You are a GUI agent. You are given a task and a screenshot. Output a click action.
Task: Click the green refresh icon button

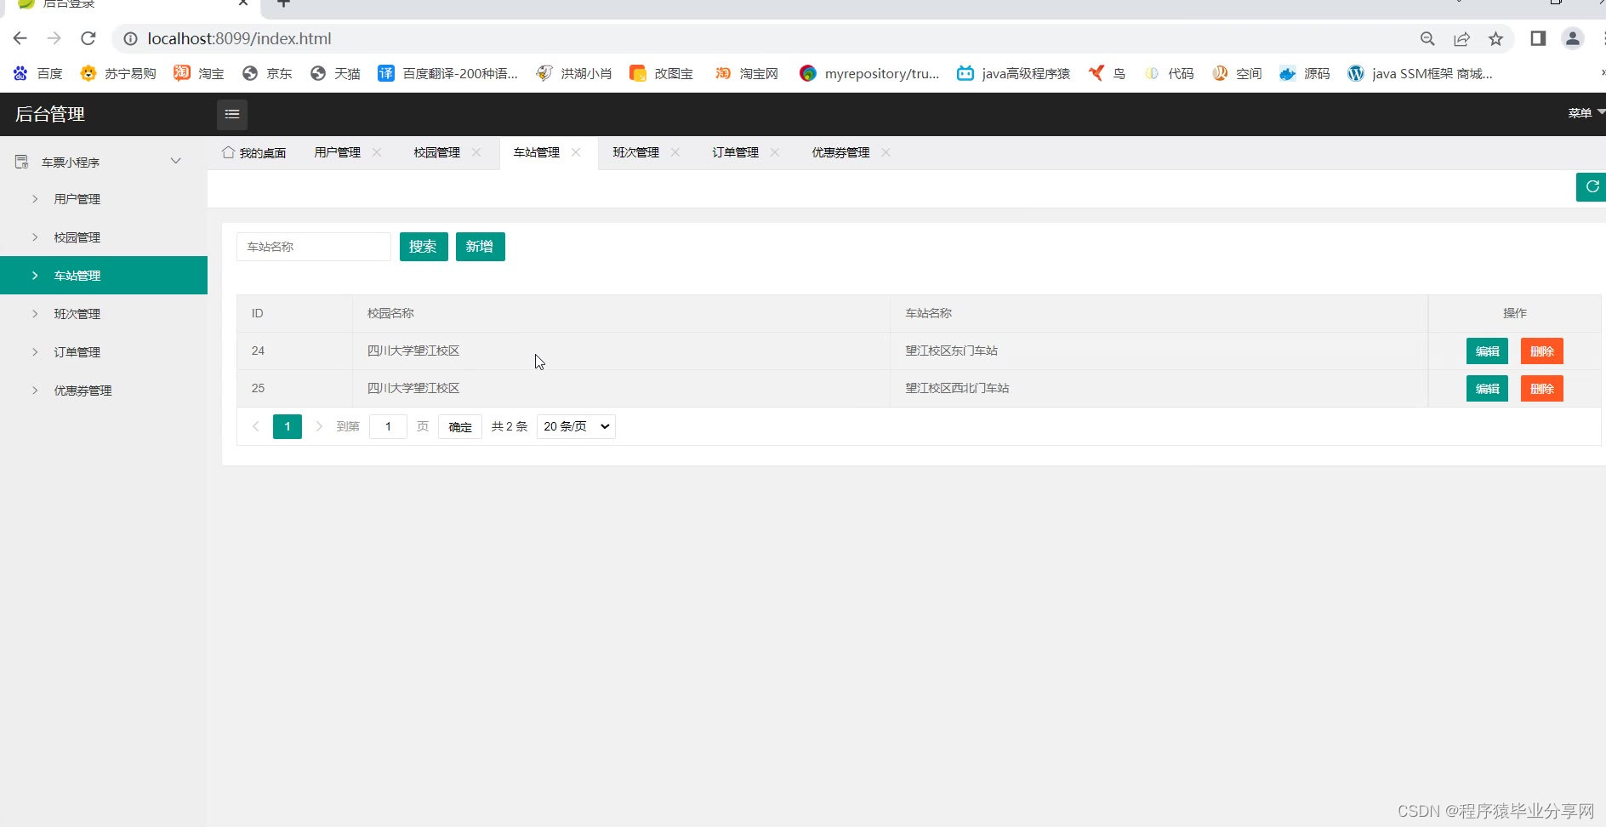coord(1592,187)
